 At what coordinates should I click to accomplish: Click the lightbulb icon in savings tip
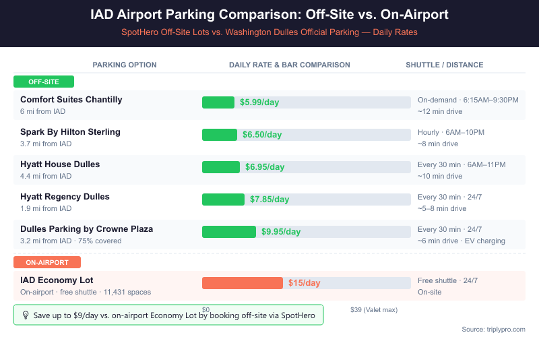click(x=26, y=315)
